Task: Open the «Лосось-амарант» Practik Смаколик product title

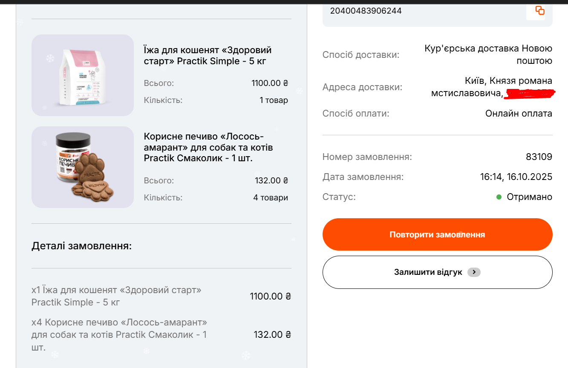Action: 208,147
